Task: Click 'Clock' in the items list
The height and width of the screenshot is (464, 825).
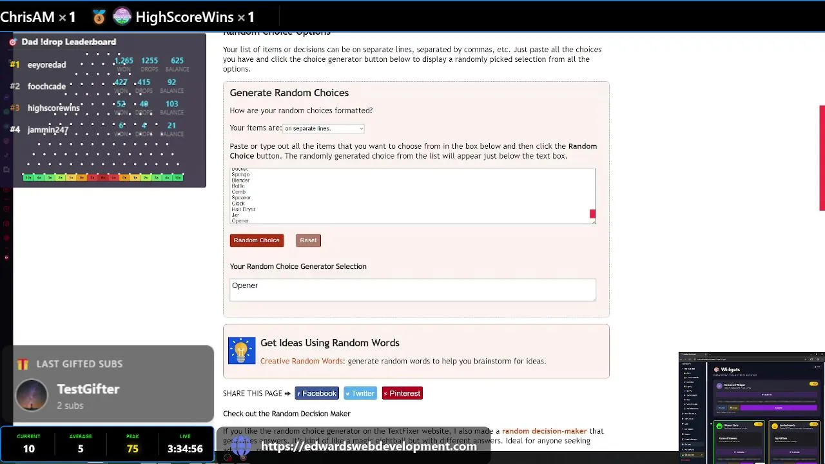Action: tap(238, 204)
